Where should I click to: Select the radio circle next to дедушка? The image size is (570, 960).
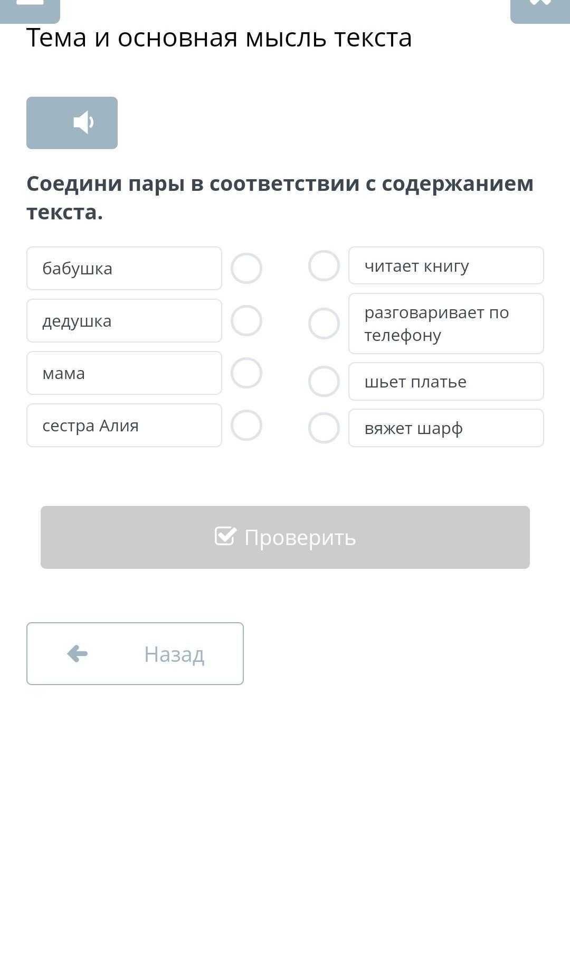(246, 321)
